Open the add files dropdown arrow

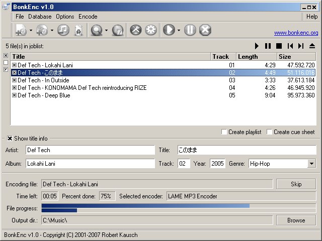31,30
